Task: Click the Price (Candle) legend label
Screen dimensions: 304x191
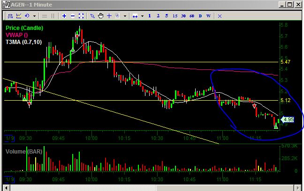Action: (24, 28)
